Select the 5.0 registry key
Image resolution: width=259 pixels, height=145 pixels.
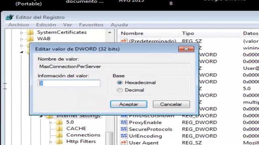[70, 122]
